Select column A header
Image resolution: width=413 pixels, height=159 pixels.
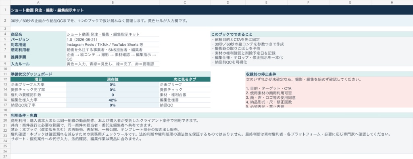[38, 2]
